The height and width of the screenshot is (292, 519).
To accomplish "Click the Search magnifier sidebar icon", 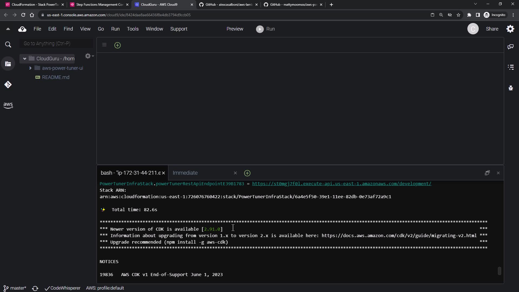I will point(8,45).
